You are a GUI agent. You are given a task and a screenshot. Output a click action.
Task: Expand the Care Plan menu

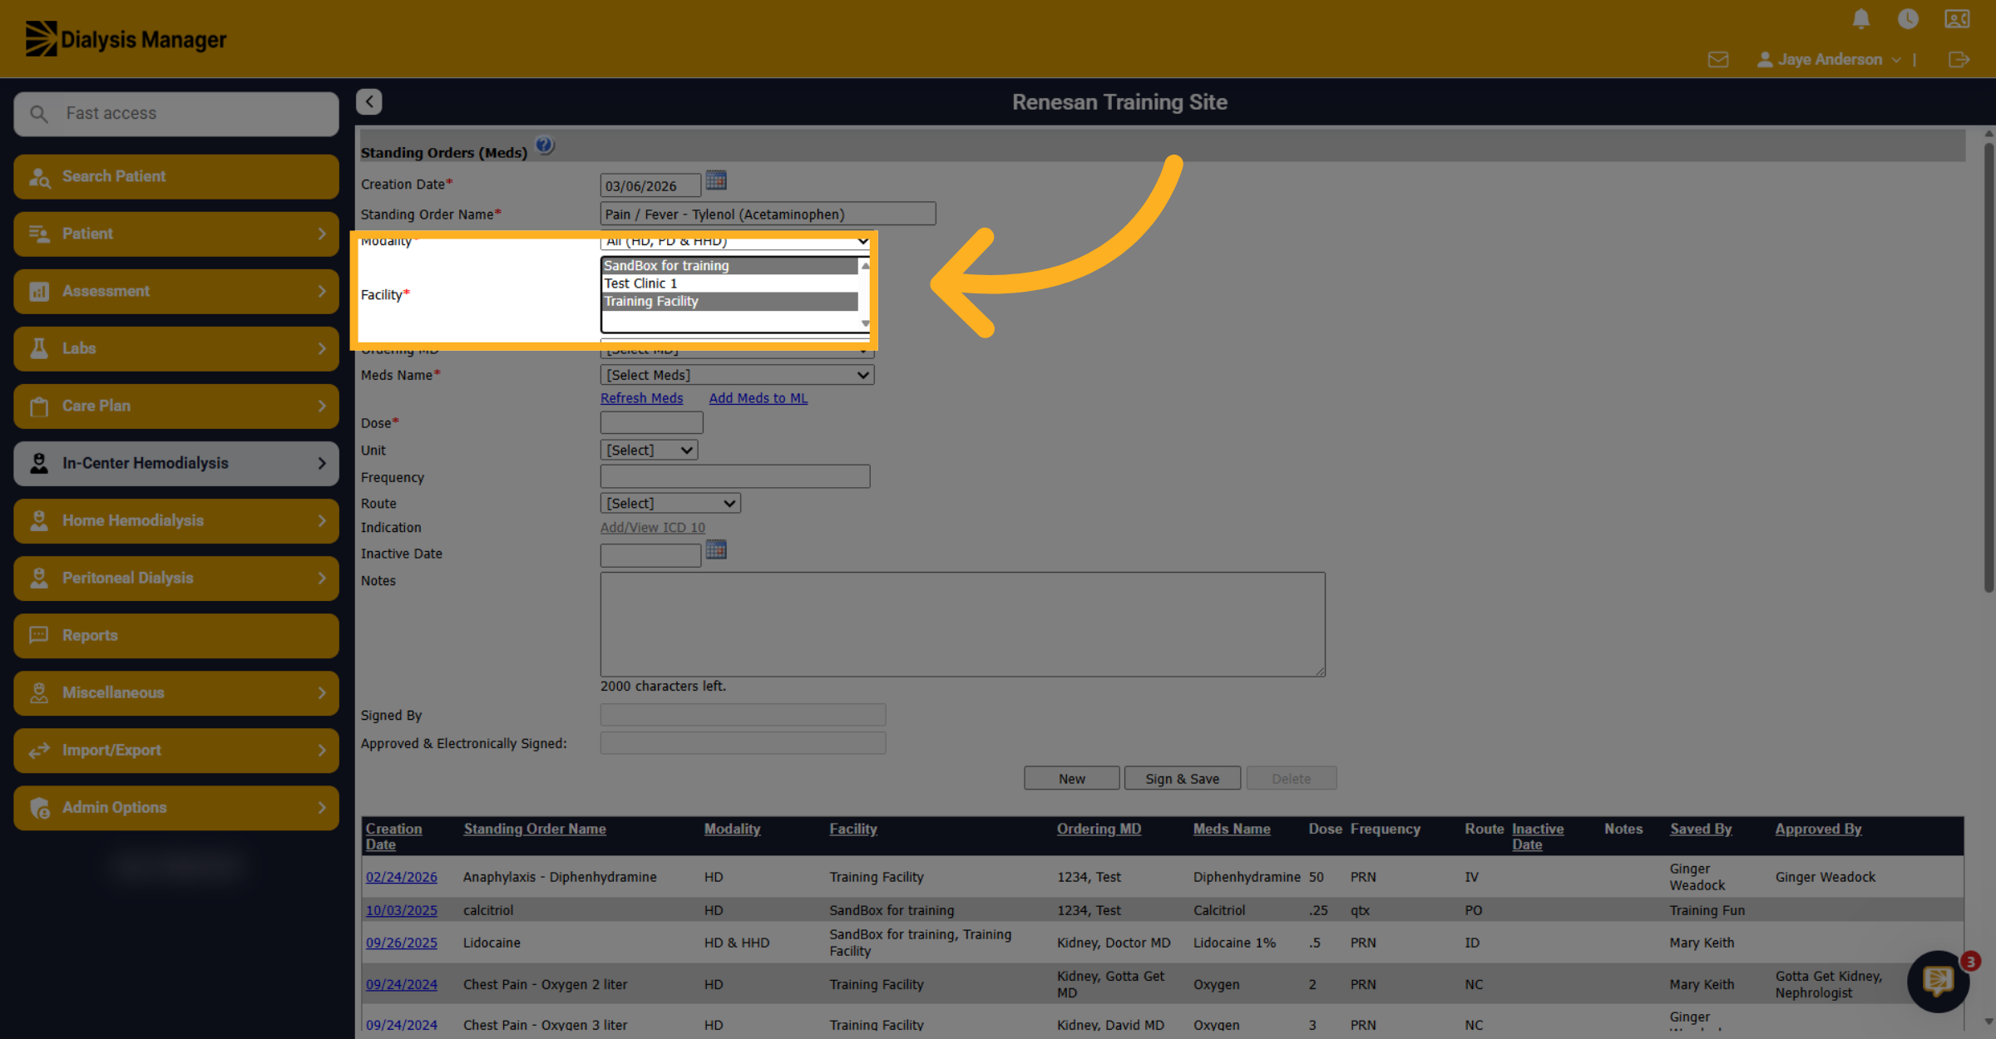coord(176,406)
